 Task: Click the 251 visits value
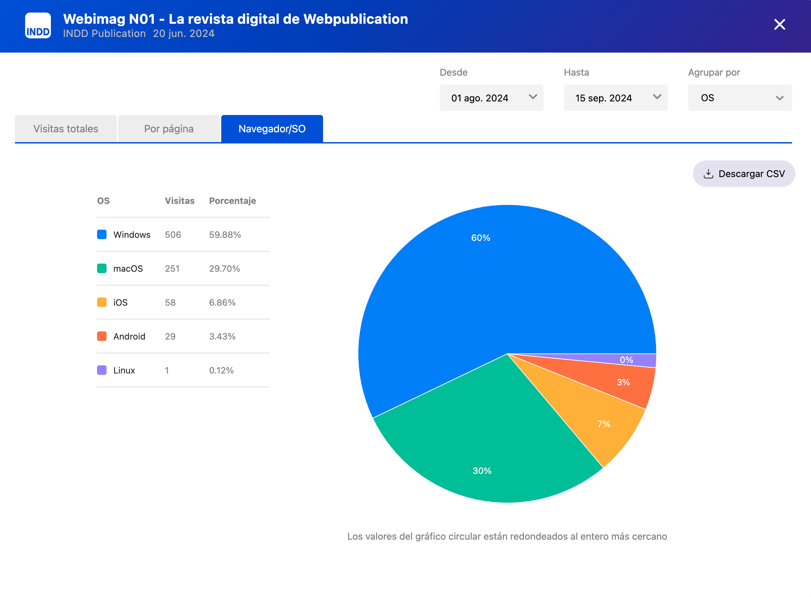(x=172, y=269)
